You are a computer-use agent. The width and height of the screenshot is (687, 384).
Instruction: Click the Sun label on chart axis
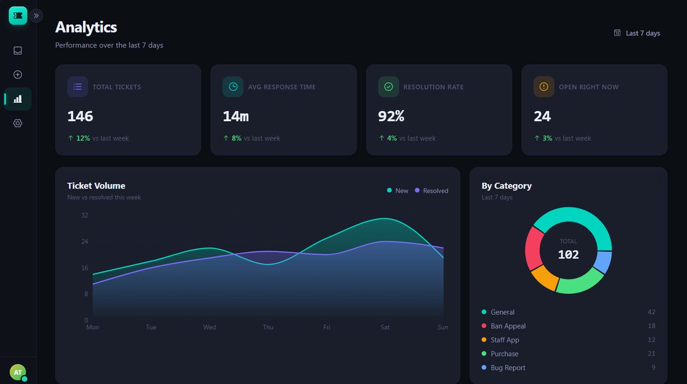443,327
